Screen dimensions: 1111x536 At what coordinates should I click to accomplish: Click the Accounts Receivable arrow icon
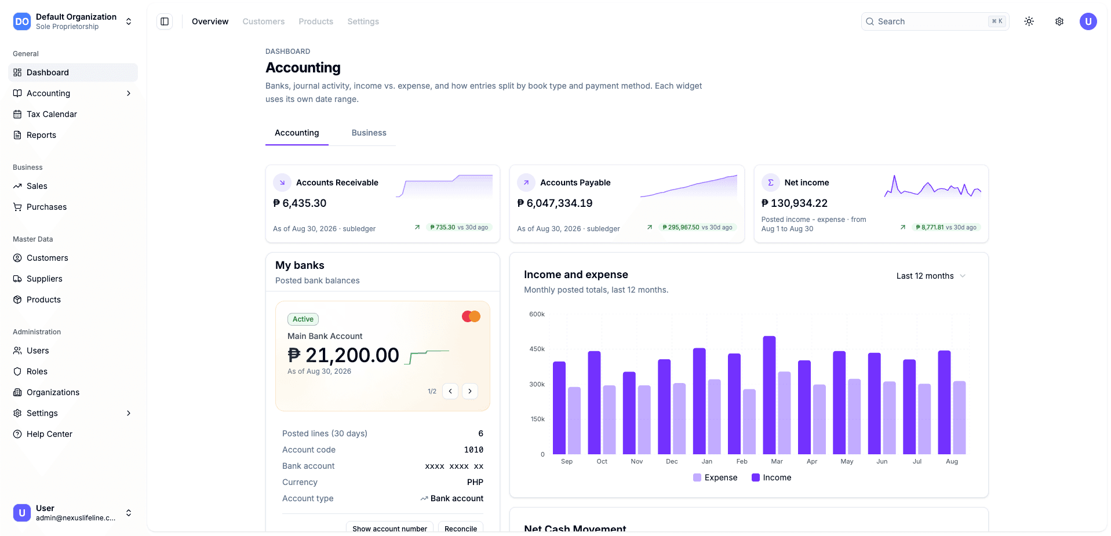(x=282, y=183)
